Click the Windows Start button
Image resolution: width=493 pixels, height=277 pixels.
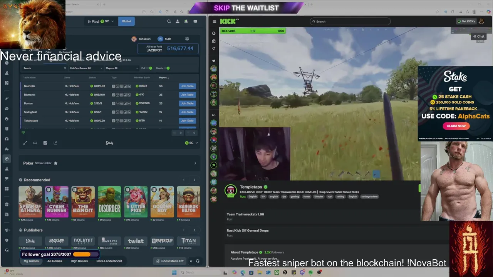(174, 272)
